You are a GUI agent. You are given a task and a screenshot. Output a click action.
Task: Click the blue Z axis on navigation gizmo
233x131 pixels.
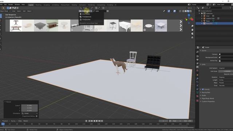pos(189,15)
